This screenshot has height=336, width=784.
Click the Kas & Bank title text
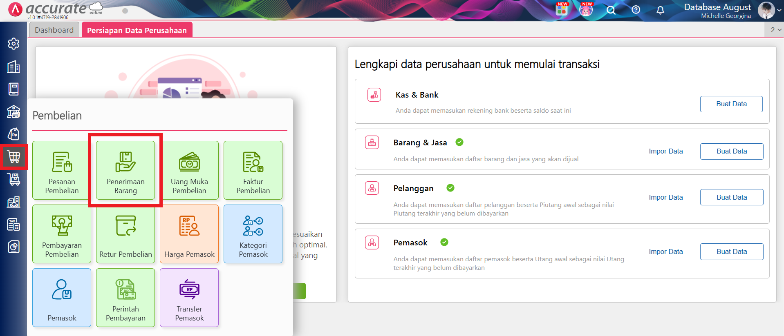pyautogui.click(x=417, y=95)
